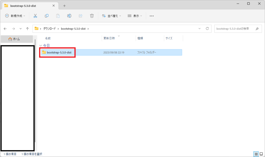Screen dimensions: 265x157
Task: Go up one folder level
Action: pos(27,29)
